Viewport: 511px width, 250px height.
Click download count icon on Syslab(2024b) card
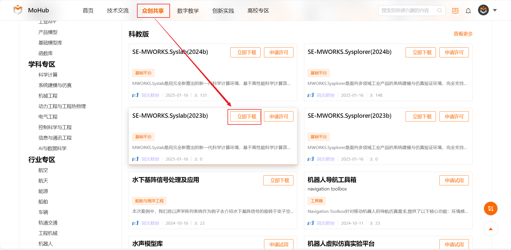pos(196,95)
